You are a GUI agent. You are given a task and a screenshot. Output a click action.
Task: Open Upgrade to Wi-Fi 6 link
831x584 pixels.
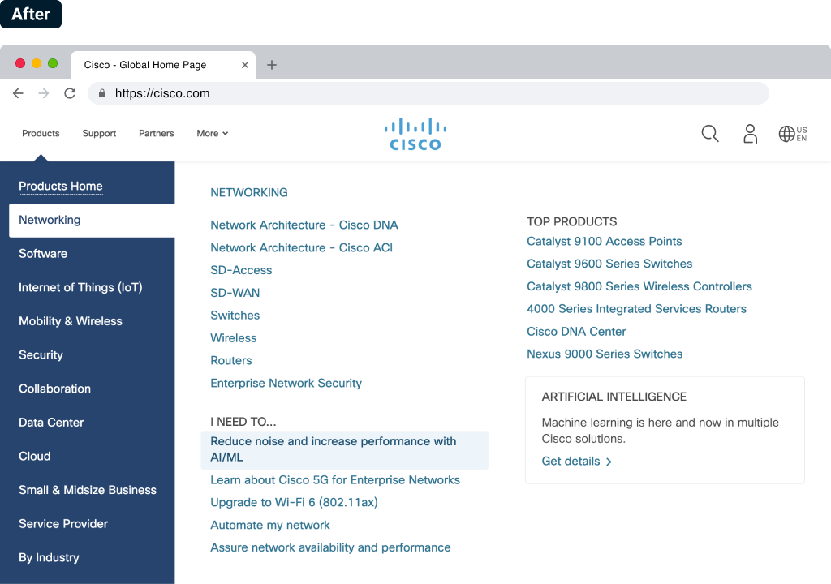(x=294, y=503)
